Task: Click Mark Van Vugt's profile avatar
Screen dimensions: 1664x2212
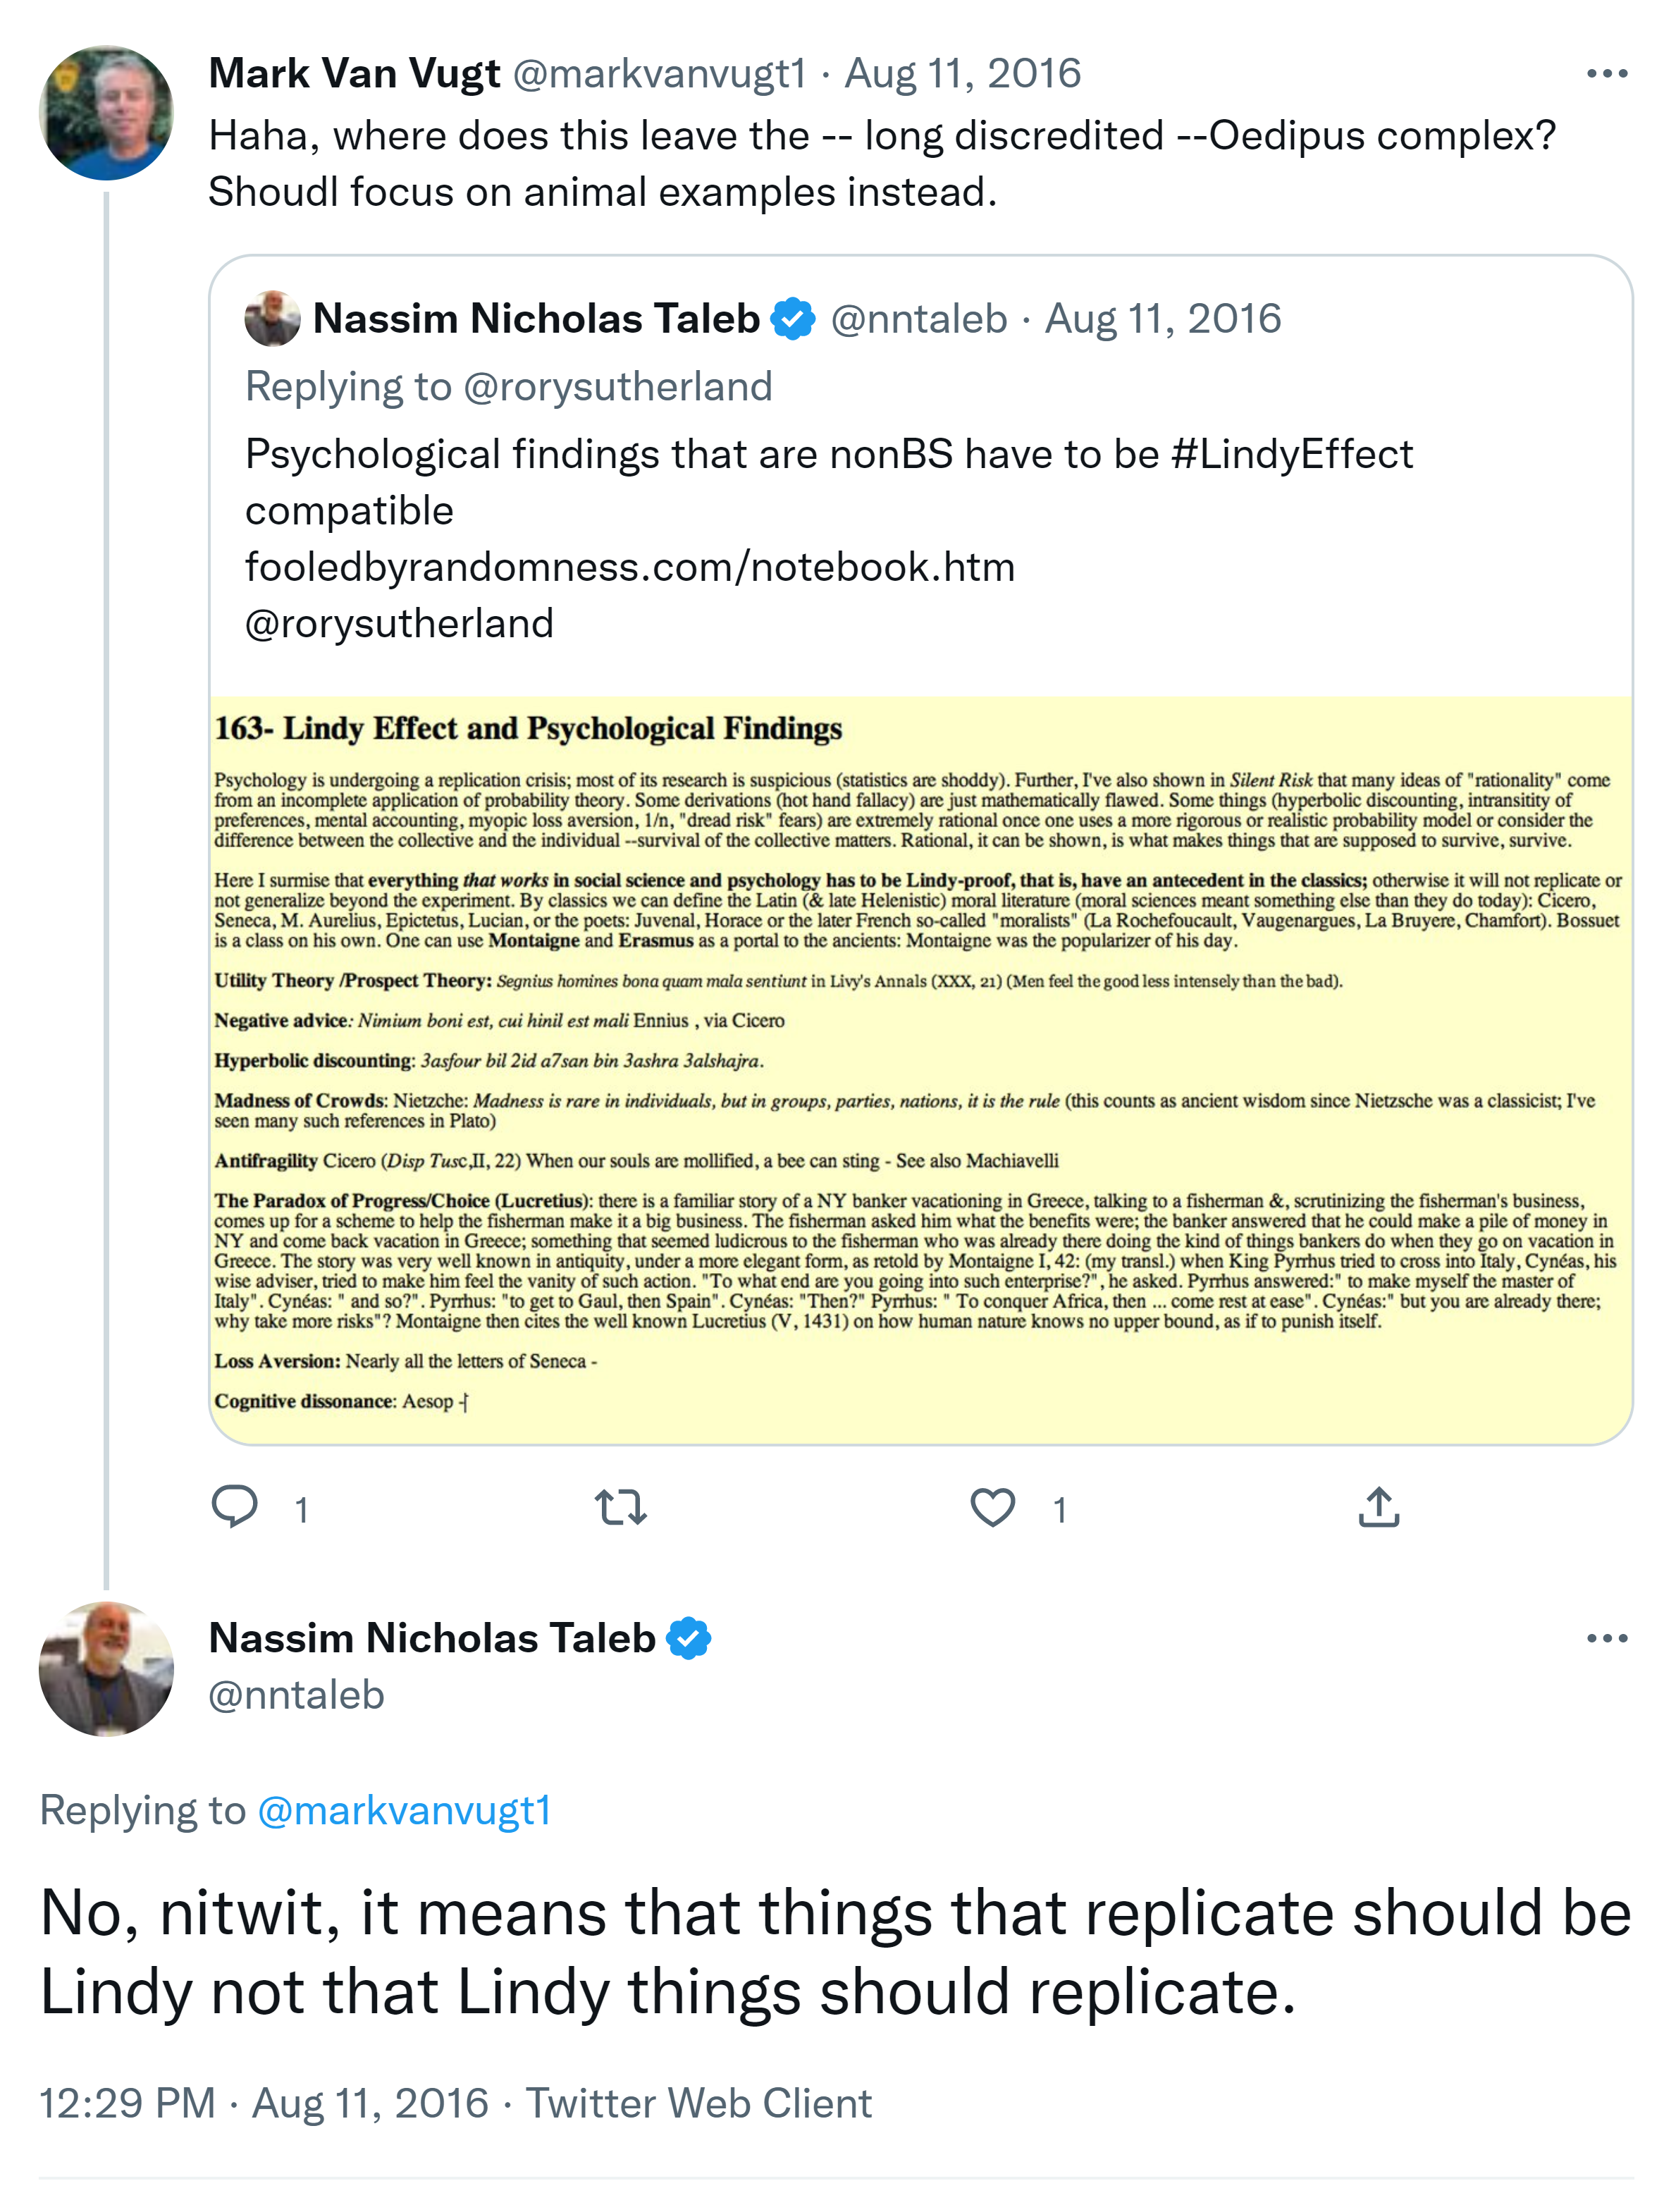Action: click(x=106, y=113)
